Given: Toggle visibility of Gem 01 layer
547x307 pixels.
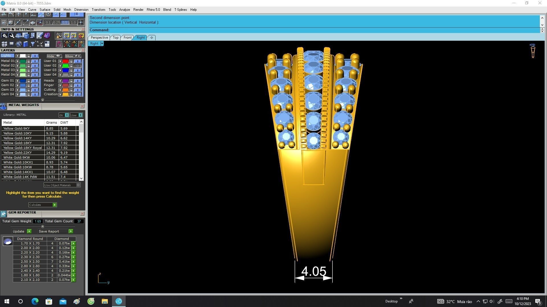Looking at the screenshot, I should tap(35, 81).
